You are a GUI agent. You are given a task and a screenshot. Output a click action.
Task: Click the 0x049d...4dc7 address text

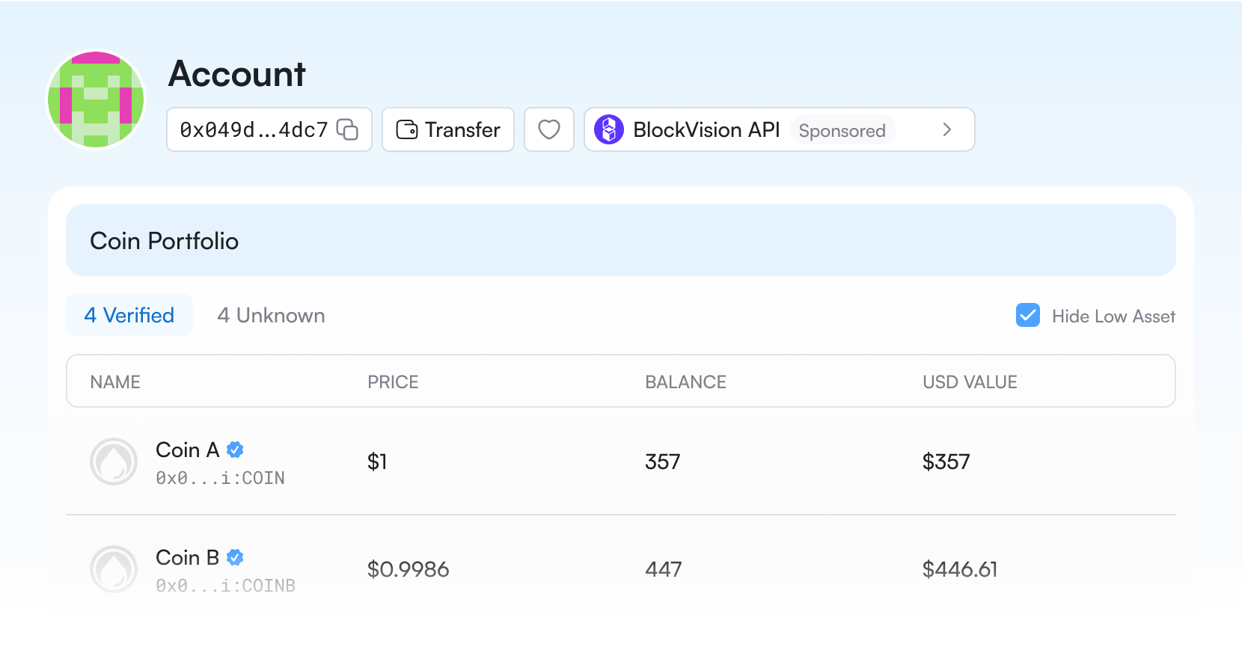pyautogui.click(x=254, y=130)
